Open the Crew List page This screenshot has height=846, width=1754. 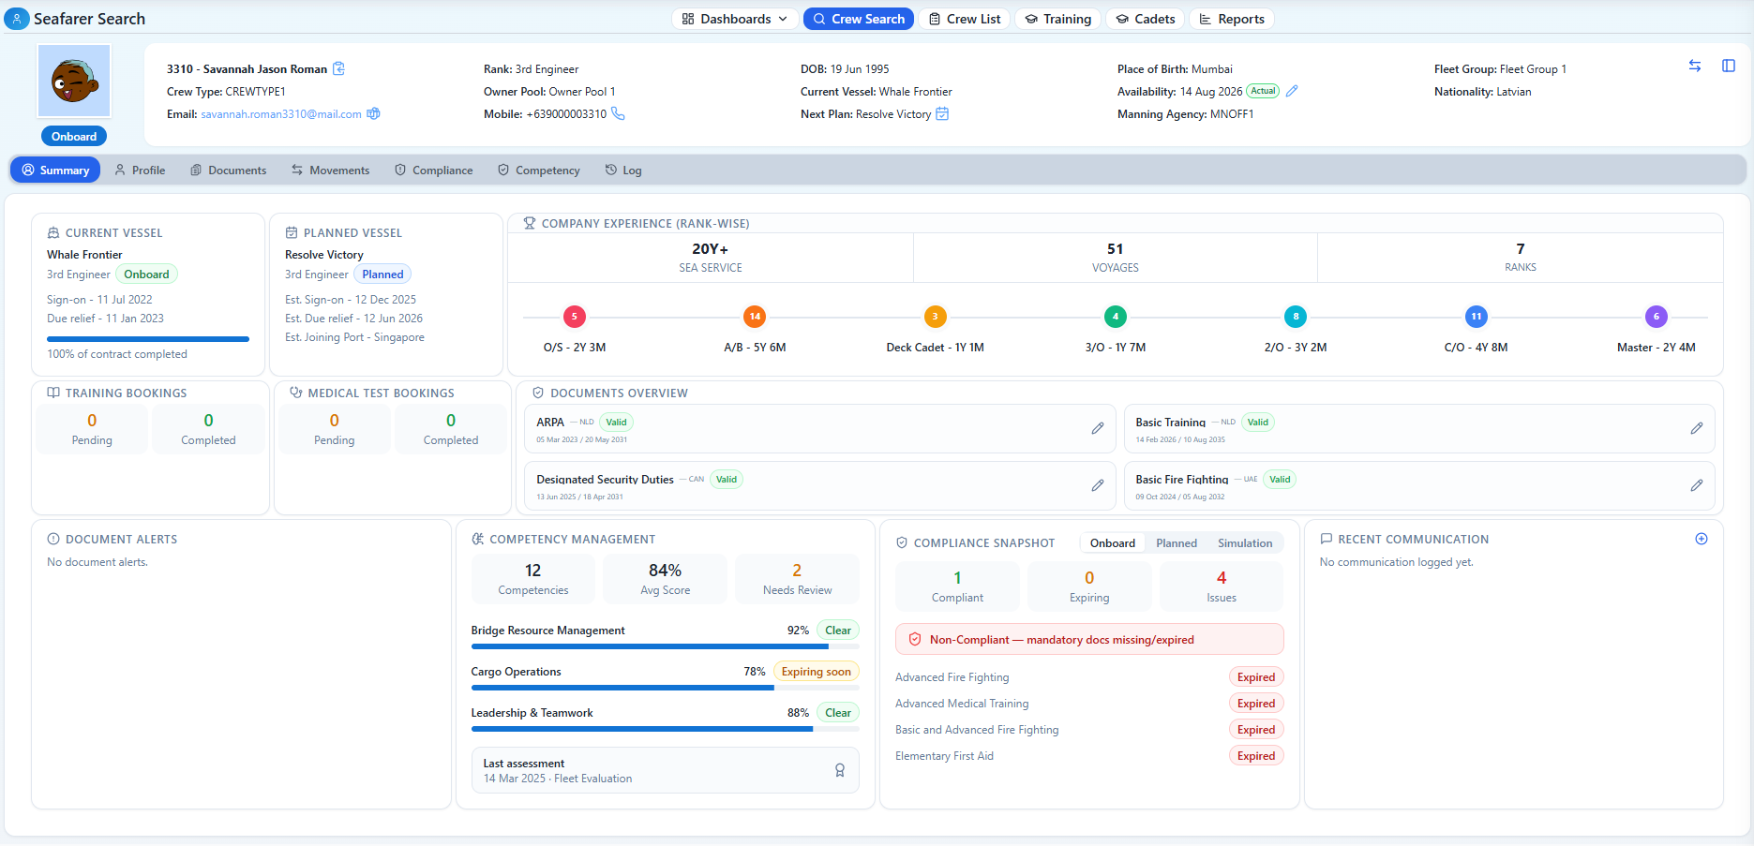pyautogui.click(x=965, y=19)
